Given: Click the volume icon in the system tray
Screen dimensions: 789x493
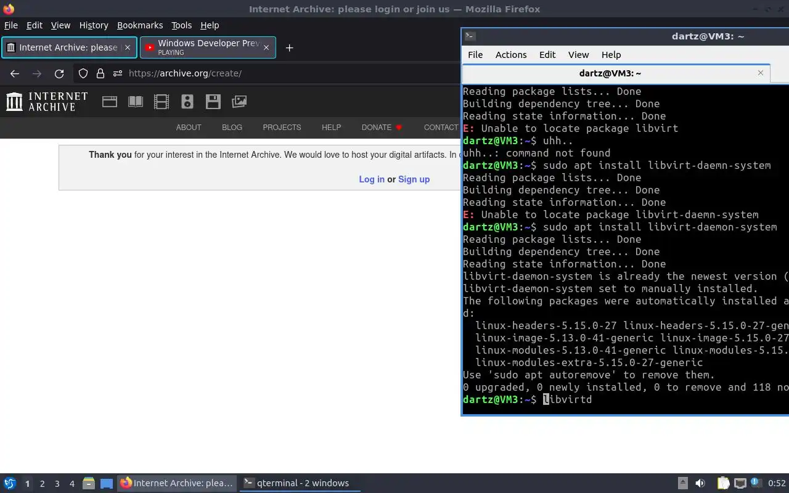Looking at the screenshot, I should (700, 483).
